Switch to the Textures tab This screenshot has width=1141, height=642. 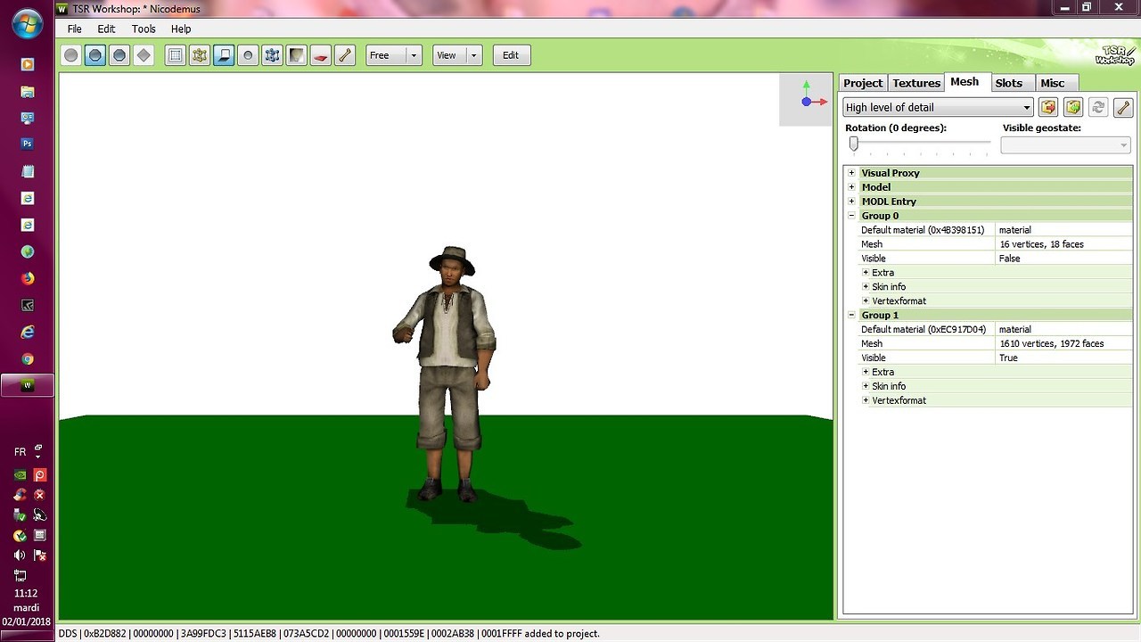(916, 83)
